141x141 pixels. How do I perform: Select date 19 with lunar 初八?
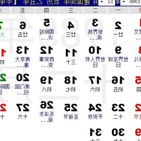(47, 80)
